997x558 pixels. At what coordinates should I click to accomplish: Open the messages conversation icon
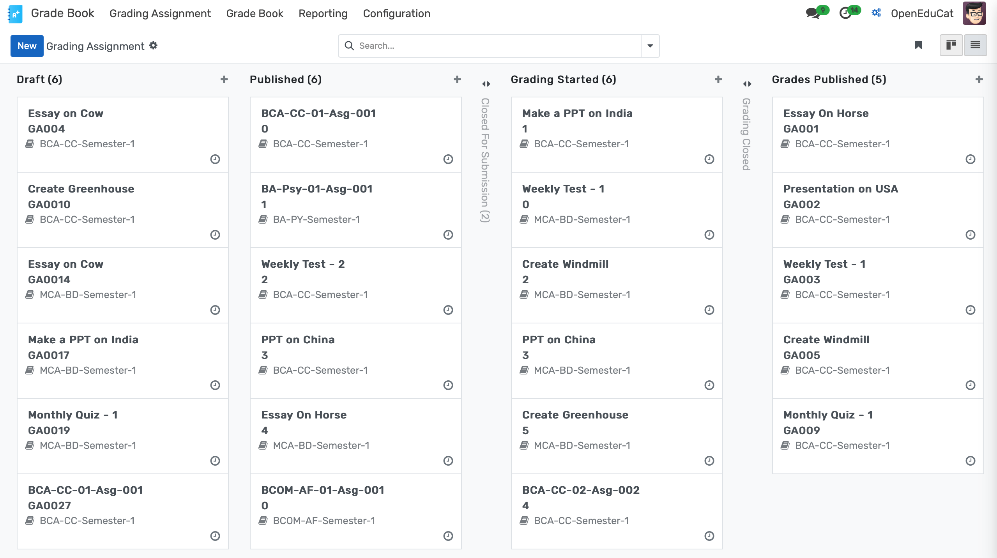pos(813,13)
